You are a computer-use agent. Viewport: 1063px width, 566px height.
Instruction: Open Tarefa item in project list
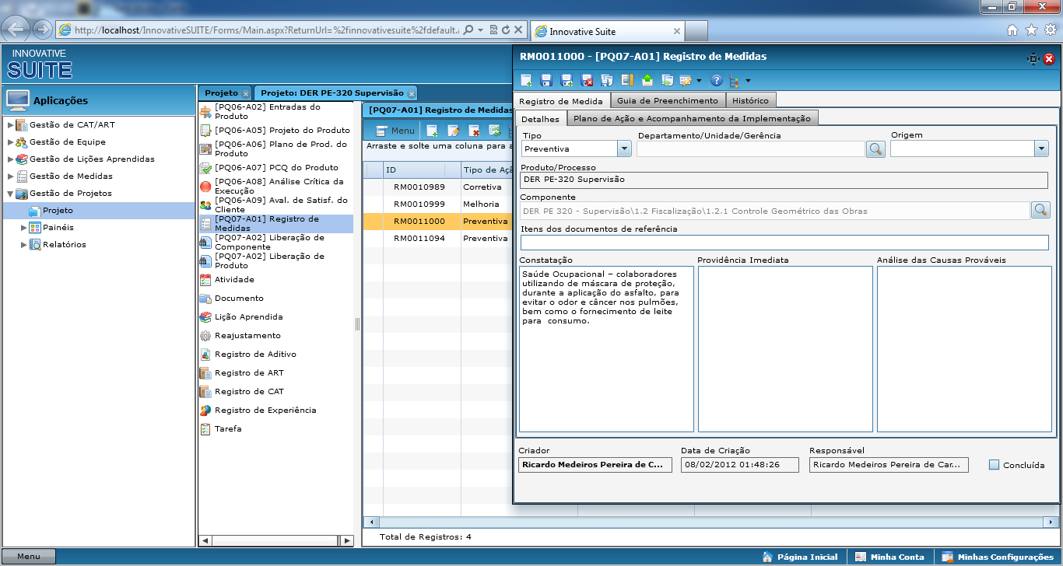tap(220, 428)
